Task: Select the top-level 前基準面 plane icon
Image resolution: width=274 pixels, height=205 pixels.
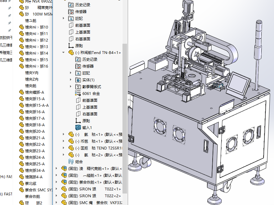Action: point(71,25)
